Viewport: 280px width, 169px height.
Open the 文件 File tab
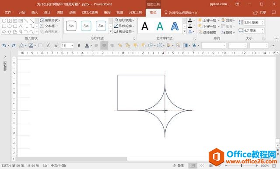point(8,13)
